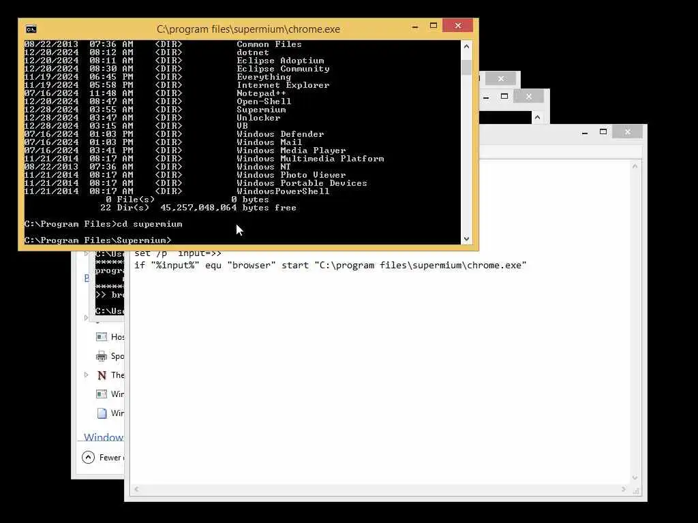This screenshot has width=698, height=523.
Task: Maximize the chrome.exe Command Prompt window
Action: pyautogui.click(x=433, y=26)
